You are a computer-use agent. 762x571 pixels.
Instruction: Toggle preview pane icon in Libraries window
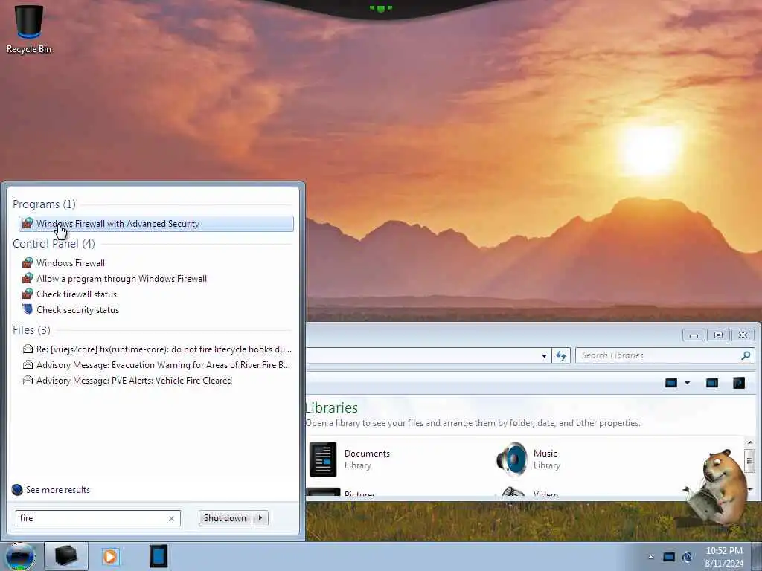point(712,383)
